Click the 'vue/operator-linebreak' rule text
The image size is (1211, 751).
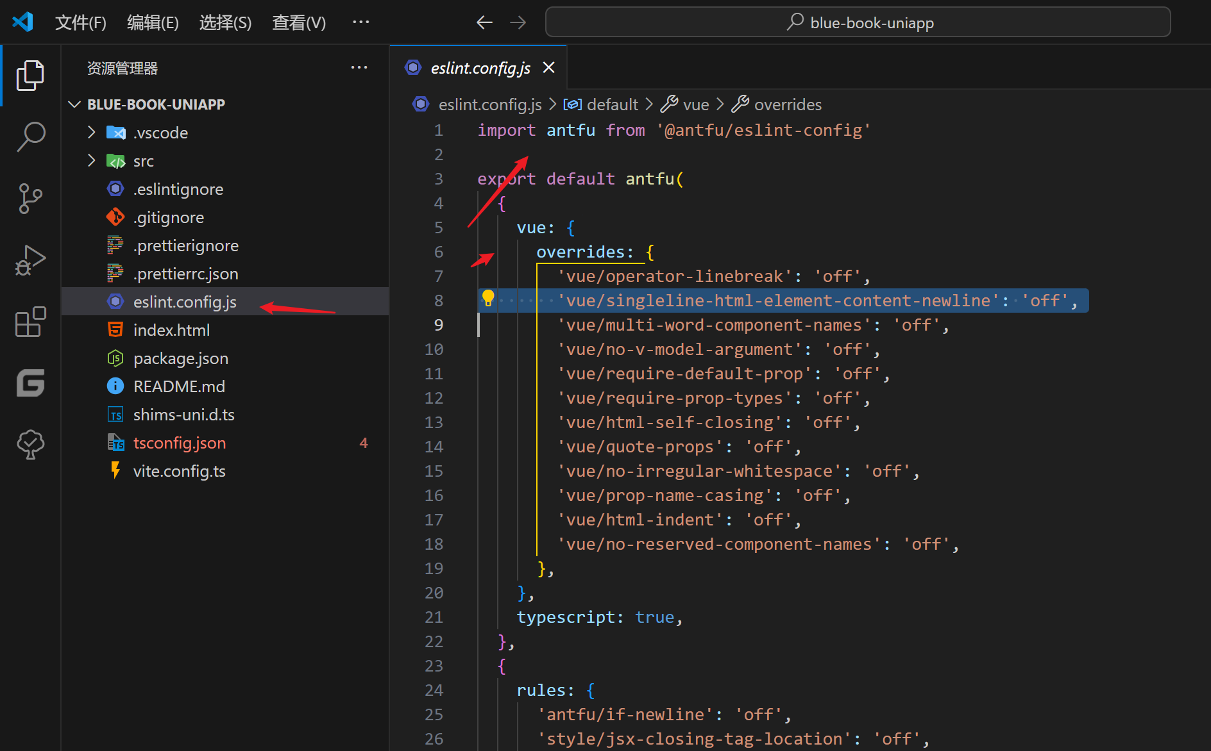[674, 276]
